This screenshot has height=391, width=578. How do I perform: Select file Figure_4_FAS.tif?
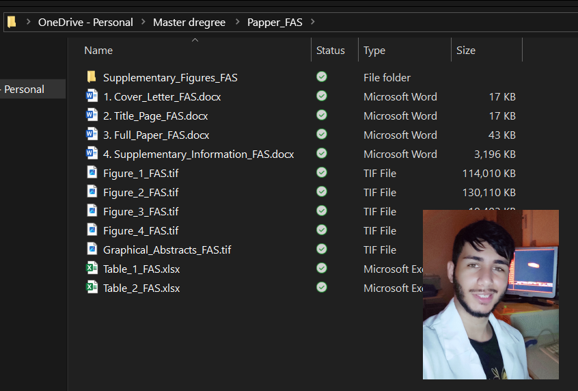pyautogui.click(x=141, y=231)
